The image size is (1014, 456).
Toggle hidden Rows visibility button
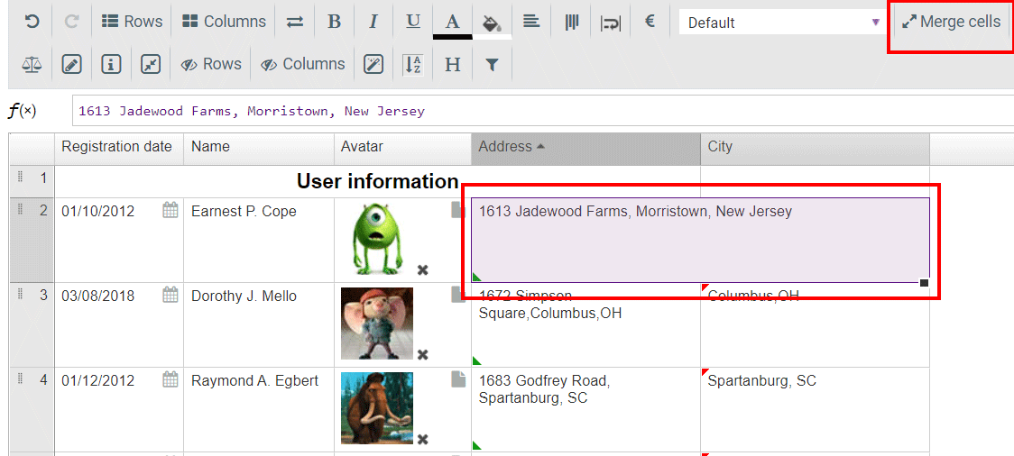click(211, 64)
